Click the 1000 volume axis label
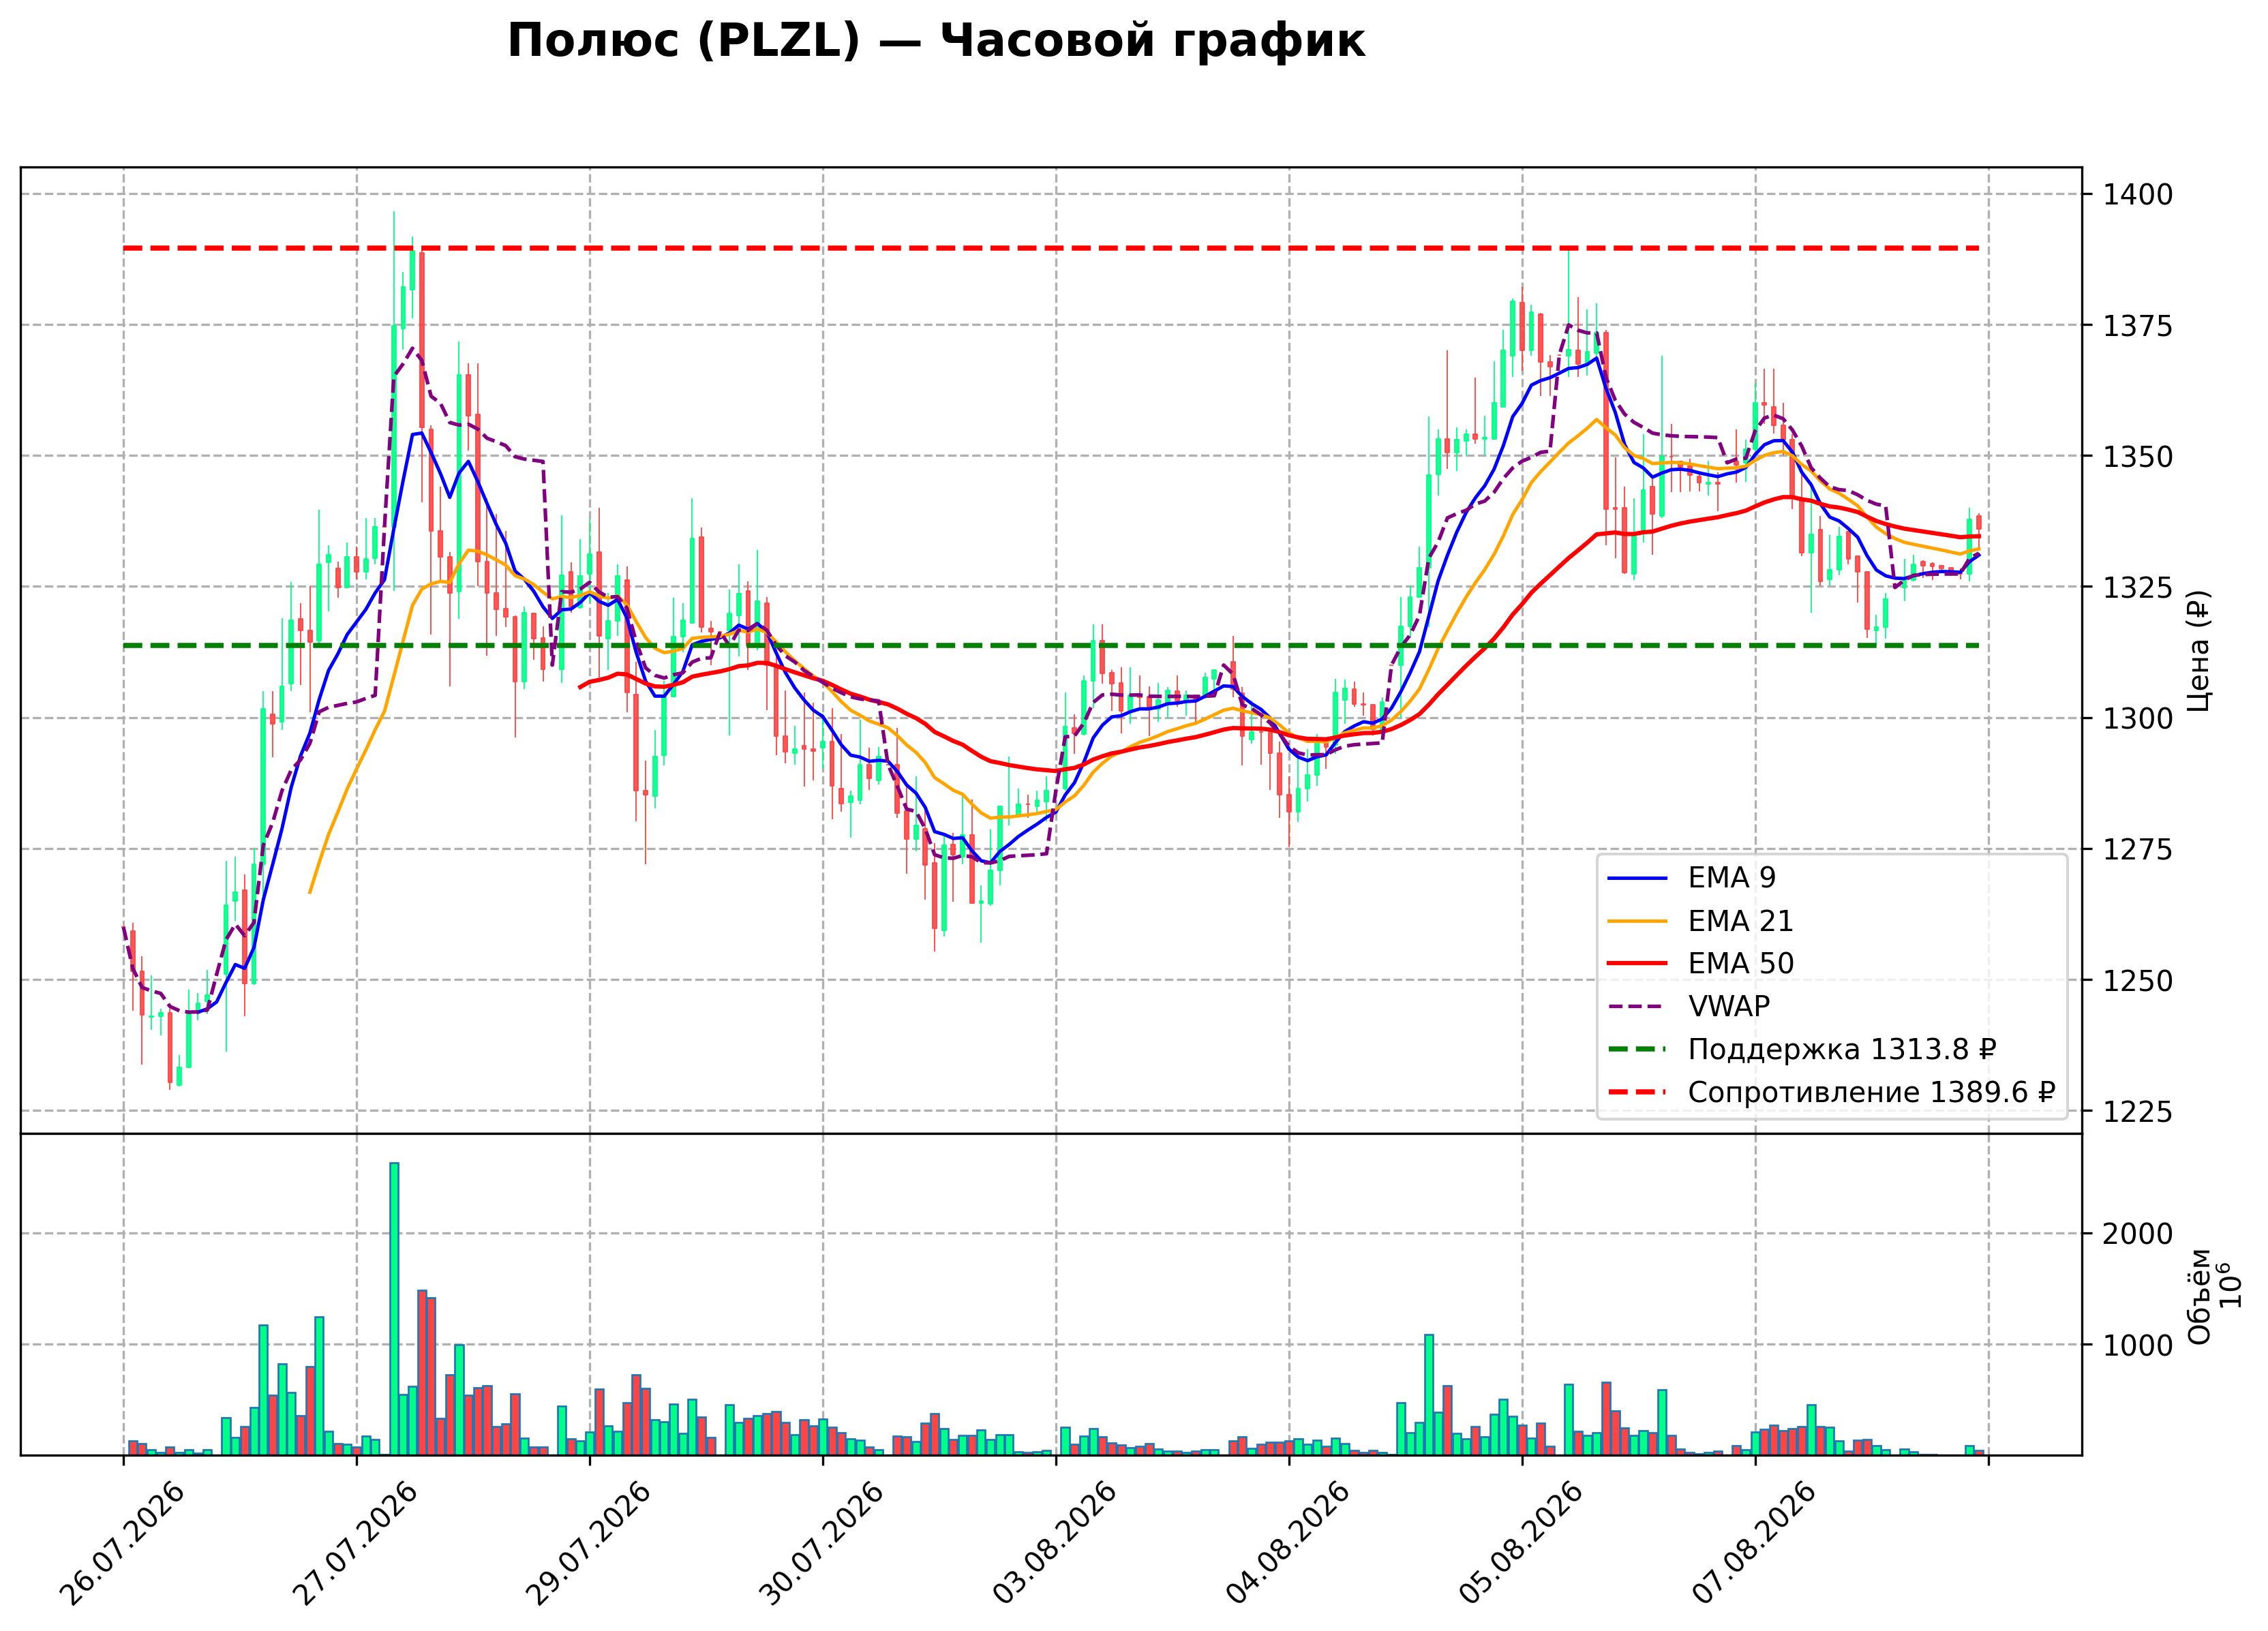 point(2137,1346)
